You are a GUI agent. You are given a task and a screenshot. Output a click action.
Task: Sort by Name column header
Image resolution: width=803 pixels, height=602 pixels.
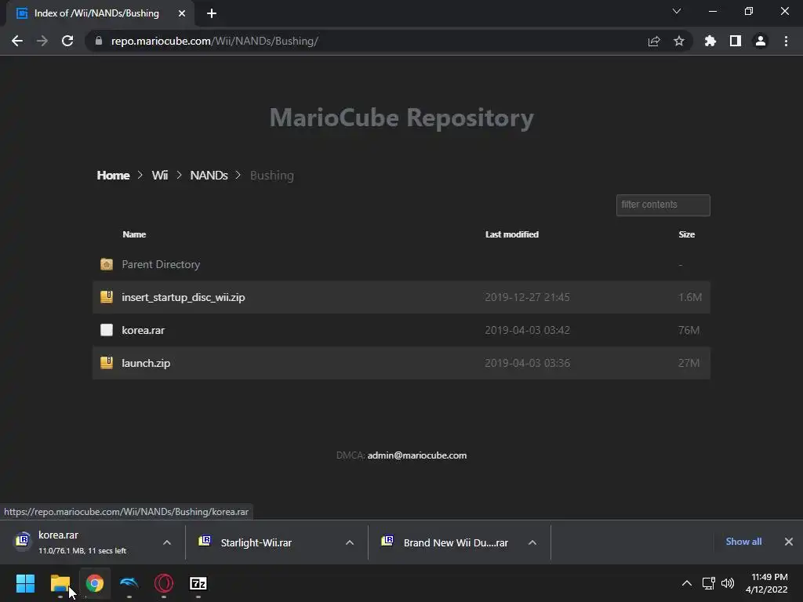(x=134, y=234)
